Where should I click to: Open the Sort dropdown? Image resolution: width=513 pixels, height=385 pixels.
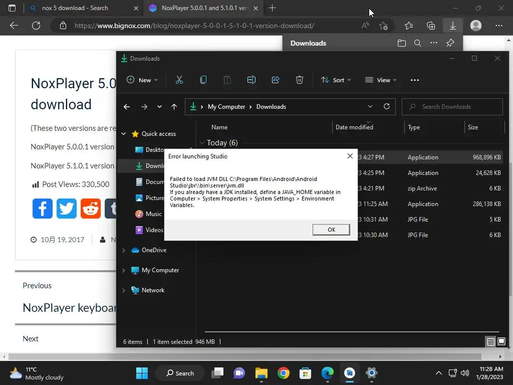[x=336, y=80]
